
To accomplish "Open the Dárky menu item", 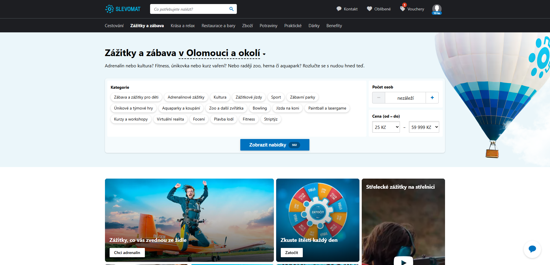I will coord(314,26).
